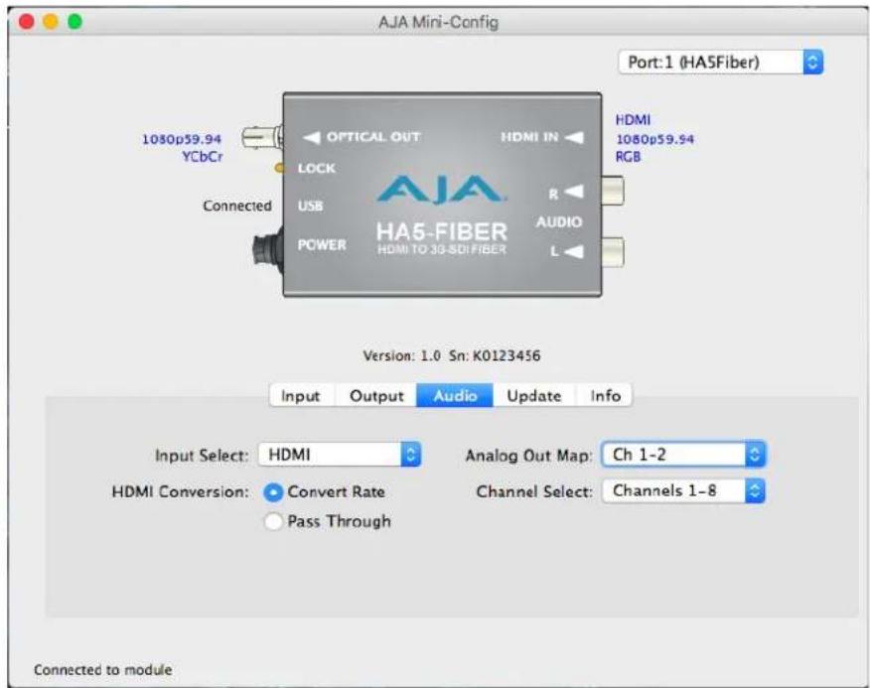
Task: Switch to the Input tab
Action: point(301,395)
